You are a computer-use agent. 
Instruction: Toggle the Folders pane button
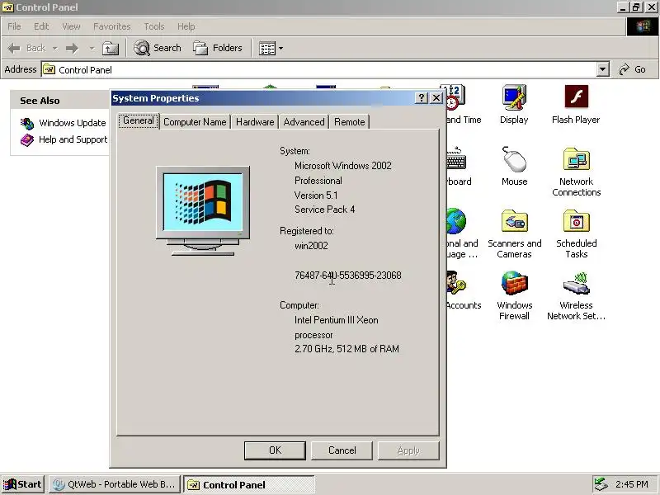pyautogui.click(x=218, y=48)
